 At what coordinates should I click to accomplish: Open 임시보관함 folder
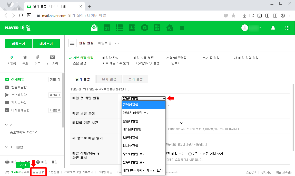coord(19,103)
